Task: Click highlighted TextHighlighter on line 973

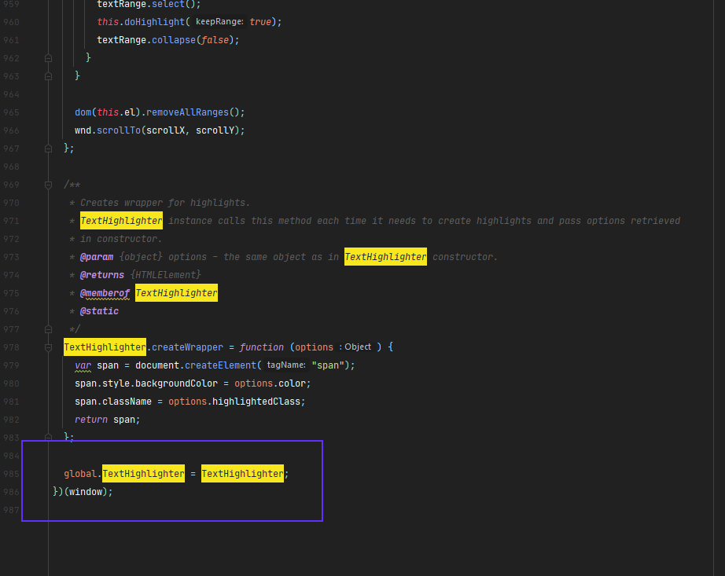Action: tap(385, 257)
